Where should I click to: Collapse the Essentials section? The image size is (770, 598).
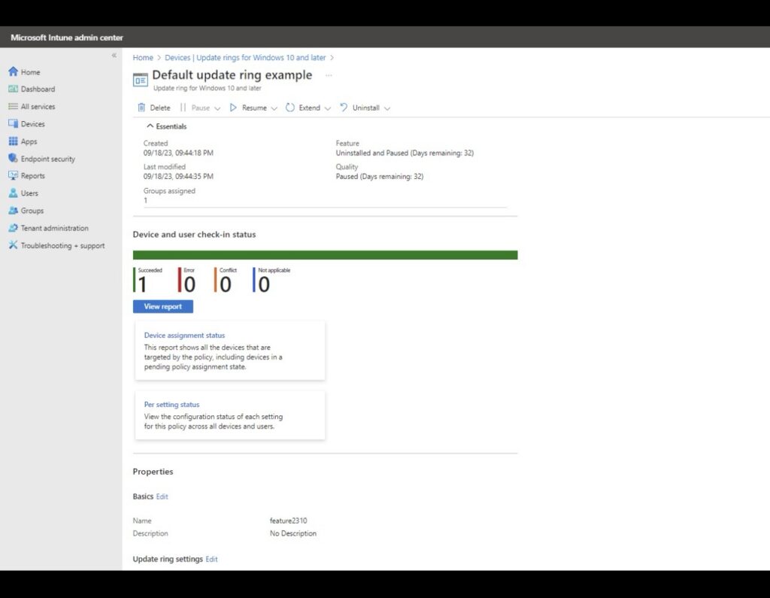click(x=150, y=127)
